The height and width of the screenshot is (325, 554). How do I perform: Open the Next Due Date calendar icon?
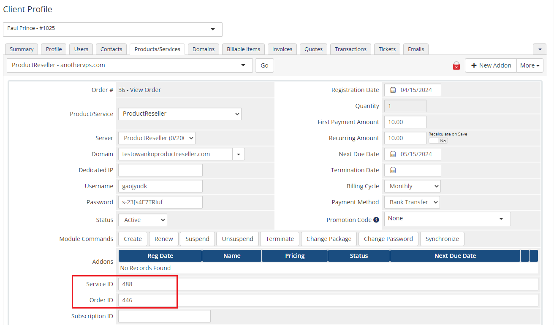coord(393,154)
